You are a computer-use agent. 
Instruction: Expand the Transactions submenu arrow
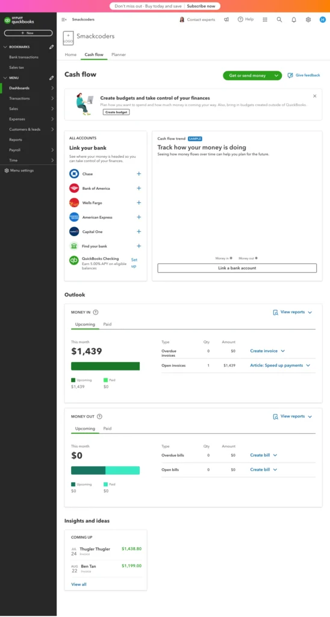coord(52,98)
